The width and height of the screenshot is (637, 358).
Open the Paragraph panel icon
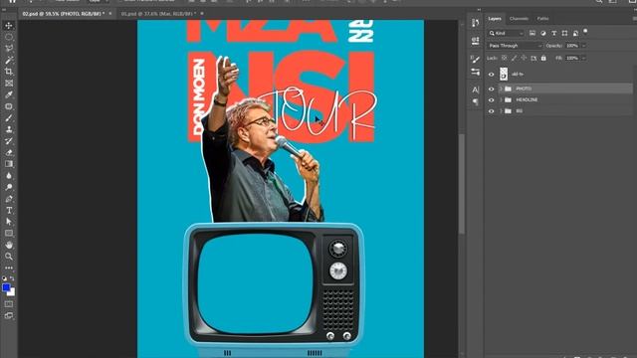[475, 101]
